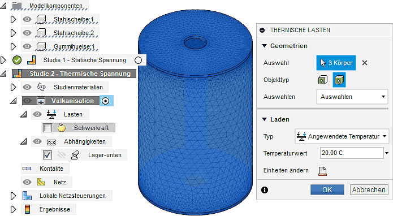The height and width of the screenshot is (216, 393).
Task: Click the Ergebnisse results color bar icon
Action: [27, 209]
